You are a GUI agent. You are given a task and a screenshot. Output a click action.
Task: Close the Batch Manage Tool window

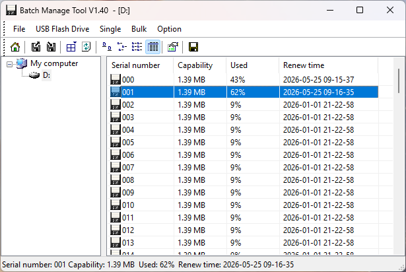click(390, 11)
